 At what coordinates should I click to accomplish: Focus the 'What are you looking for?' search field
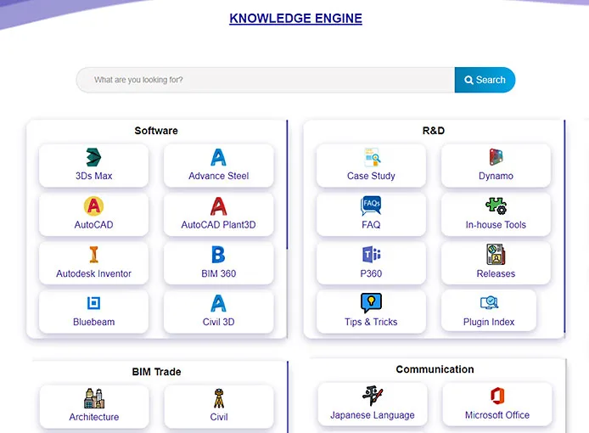pyautogui.click(x=265, y=80)
